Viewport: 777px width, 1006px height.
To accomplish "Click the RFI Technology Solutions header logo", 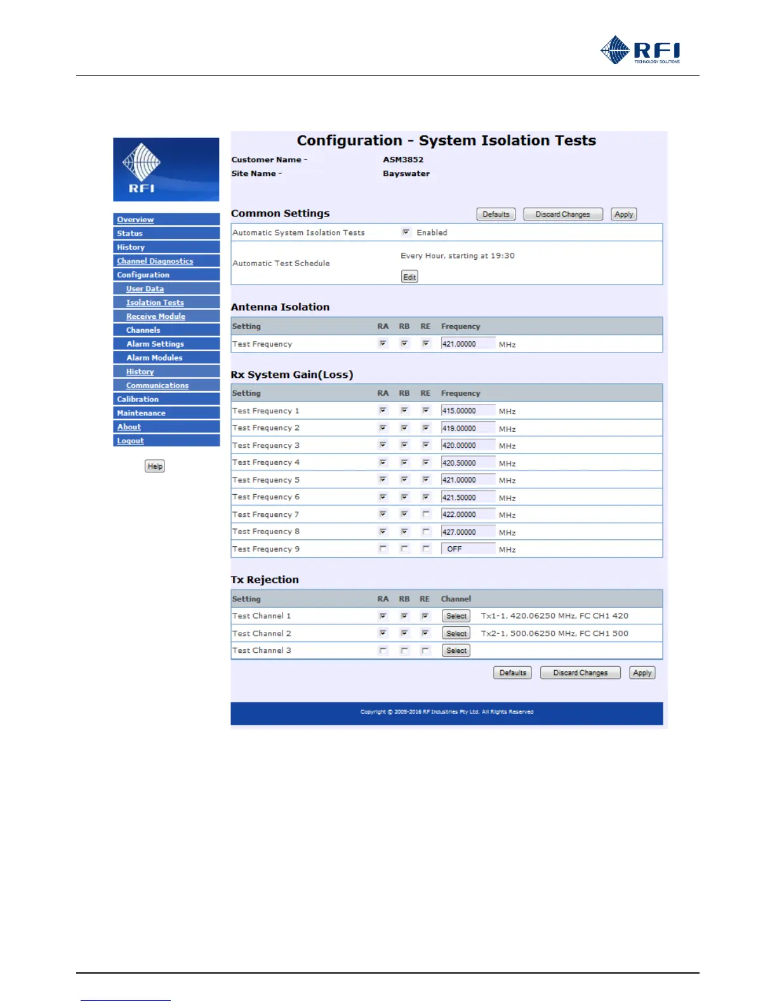I will (641, 50).
